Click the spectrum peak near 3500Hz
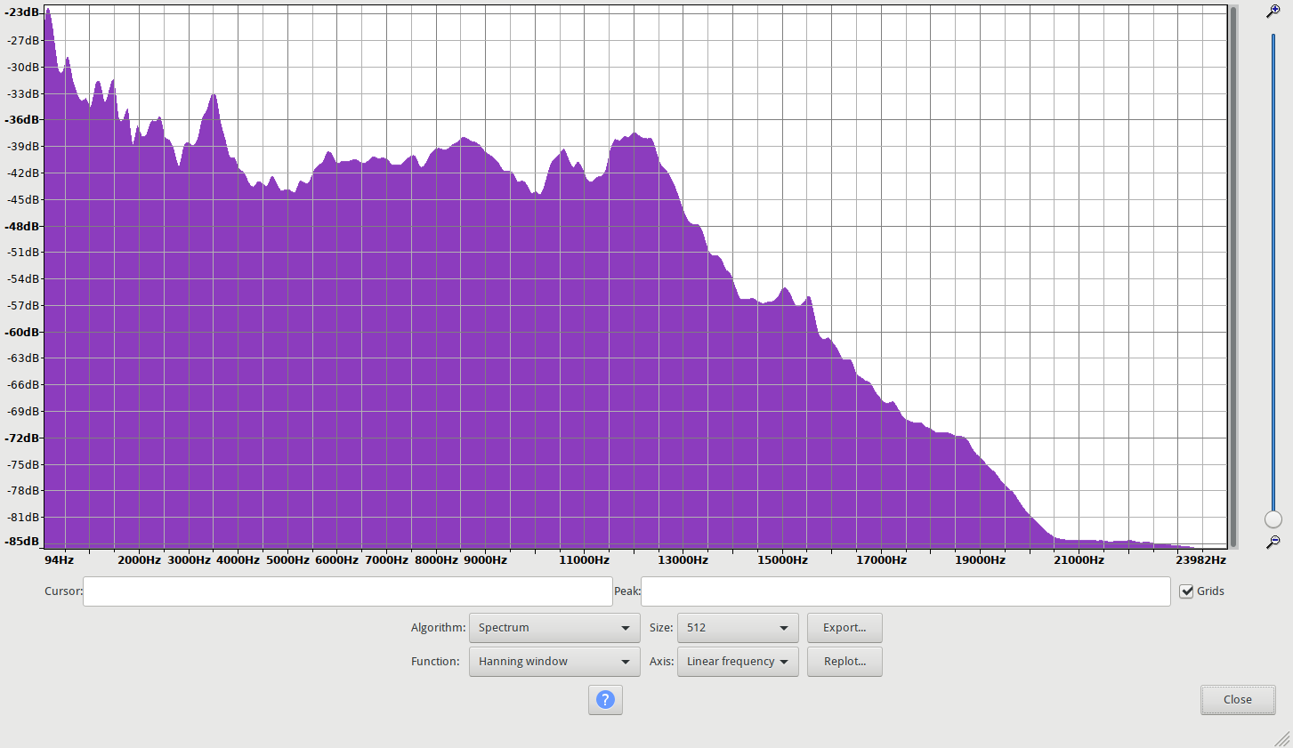 (214, 94)
